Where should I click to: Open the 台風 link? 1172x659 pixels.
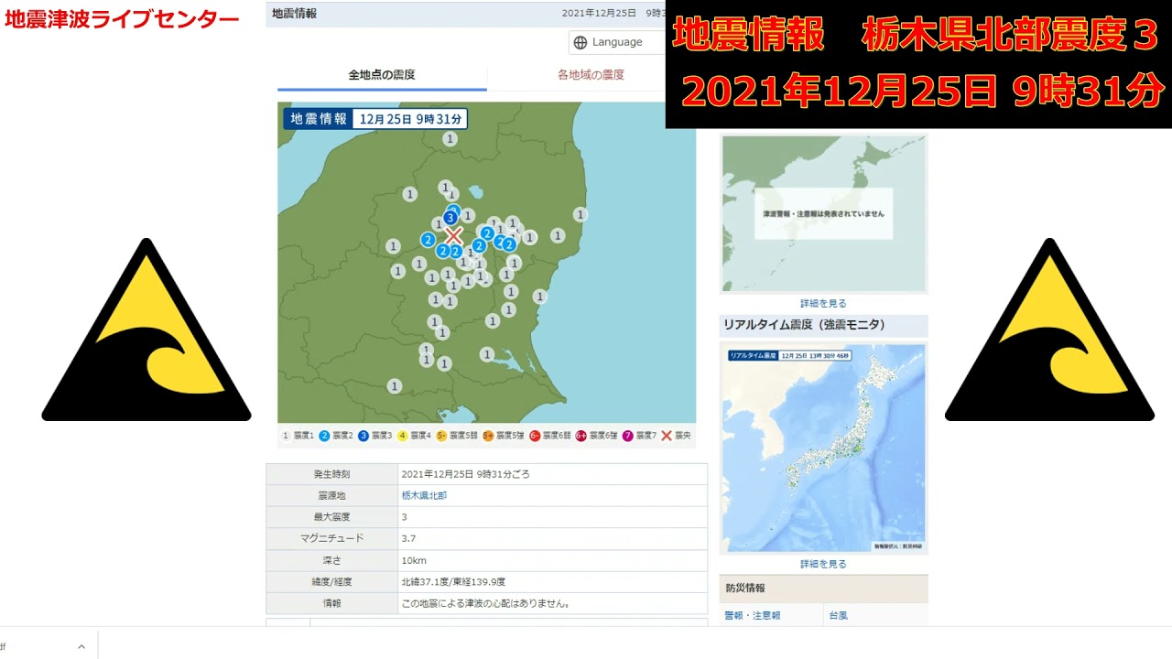[838, 615]
